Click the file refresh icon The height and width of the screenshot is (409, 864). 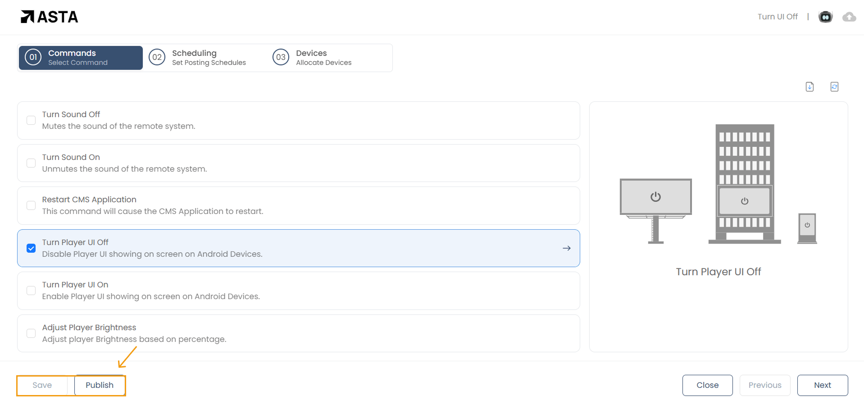point(834,86)
